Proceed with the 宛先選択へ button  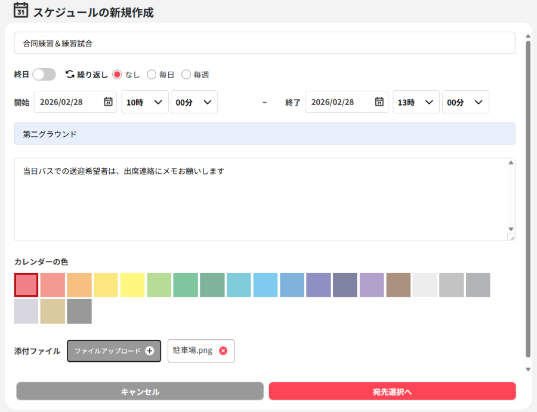click(x=392, y=392)
